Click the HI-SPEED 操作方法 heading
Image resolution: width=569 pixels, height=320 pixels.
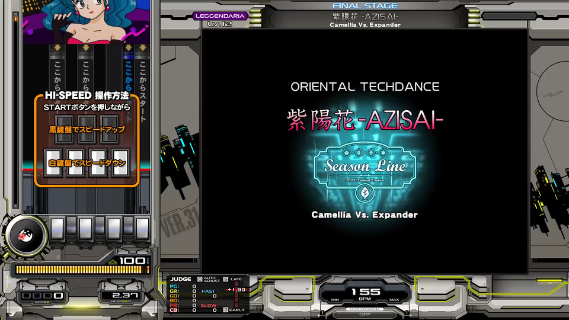click(87, 96)
